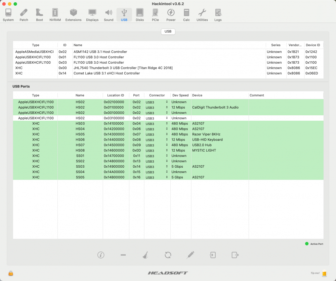
Task: Click location ID 0x14900000
Action: click(x=114, y=167)
